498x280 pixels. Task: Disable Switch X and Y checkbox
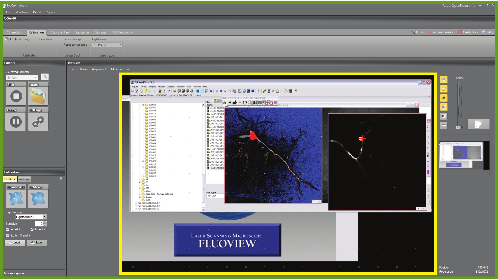tap(8, 236)
